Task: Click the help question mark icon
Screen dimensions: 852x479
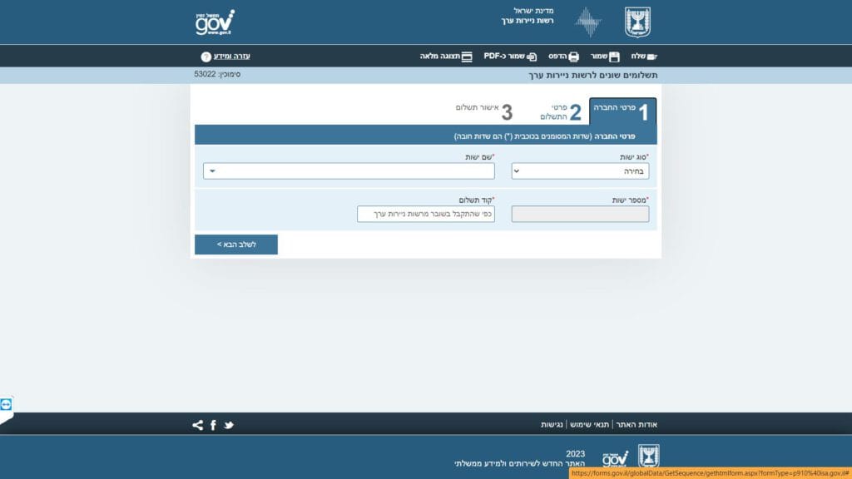Action: 206,57
